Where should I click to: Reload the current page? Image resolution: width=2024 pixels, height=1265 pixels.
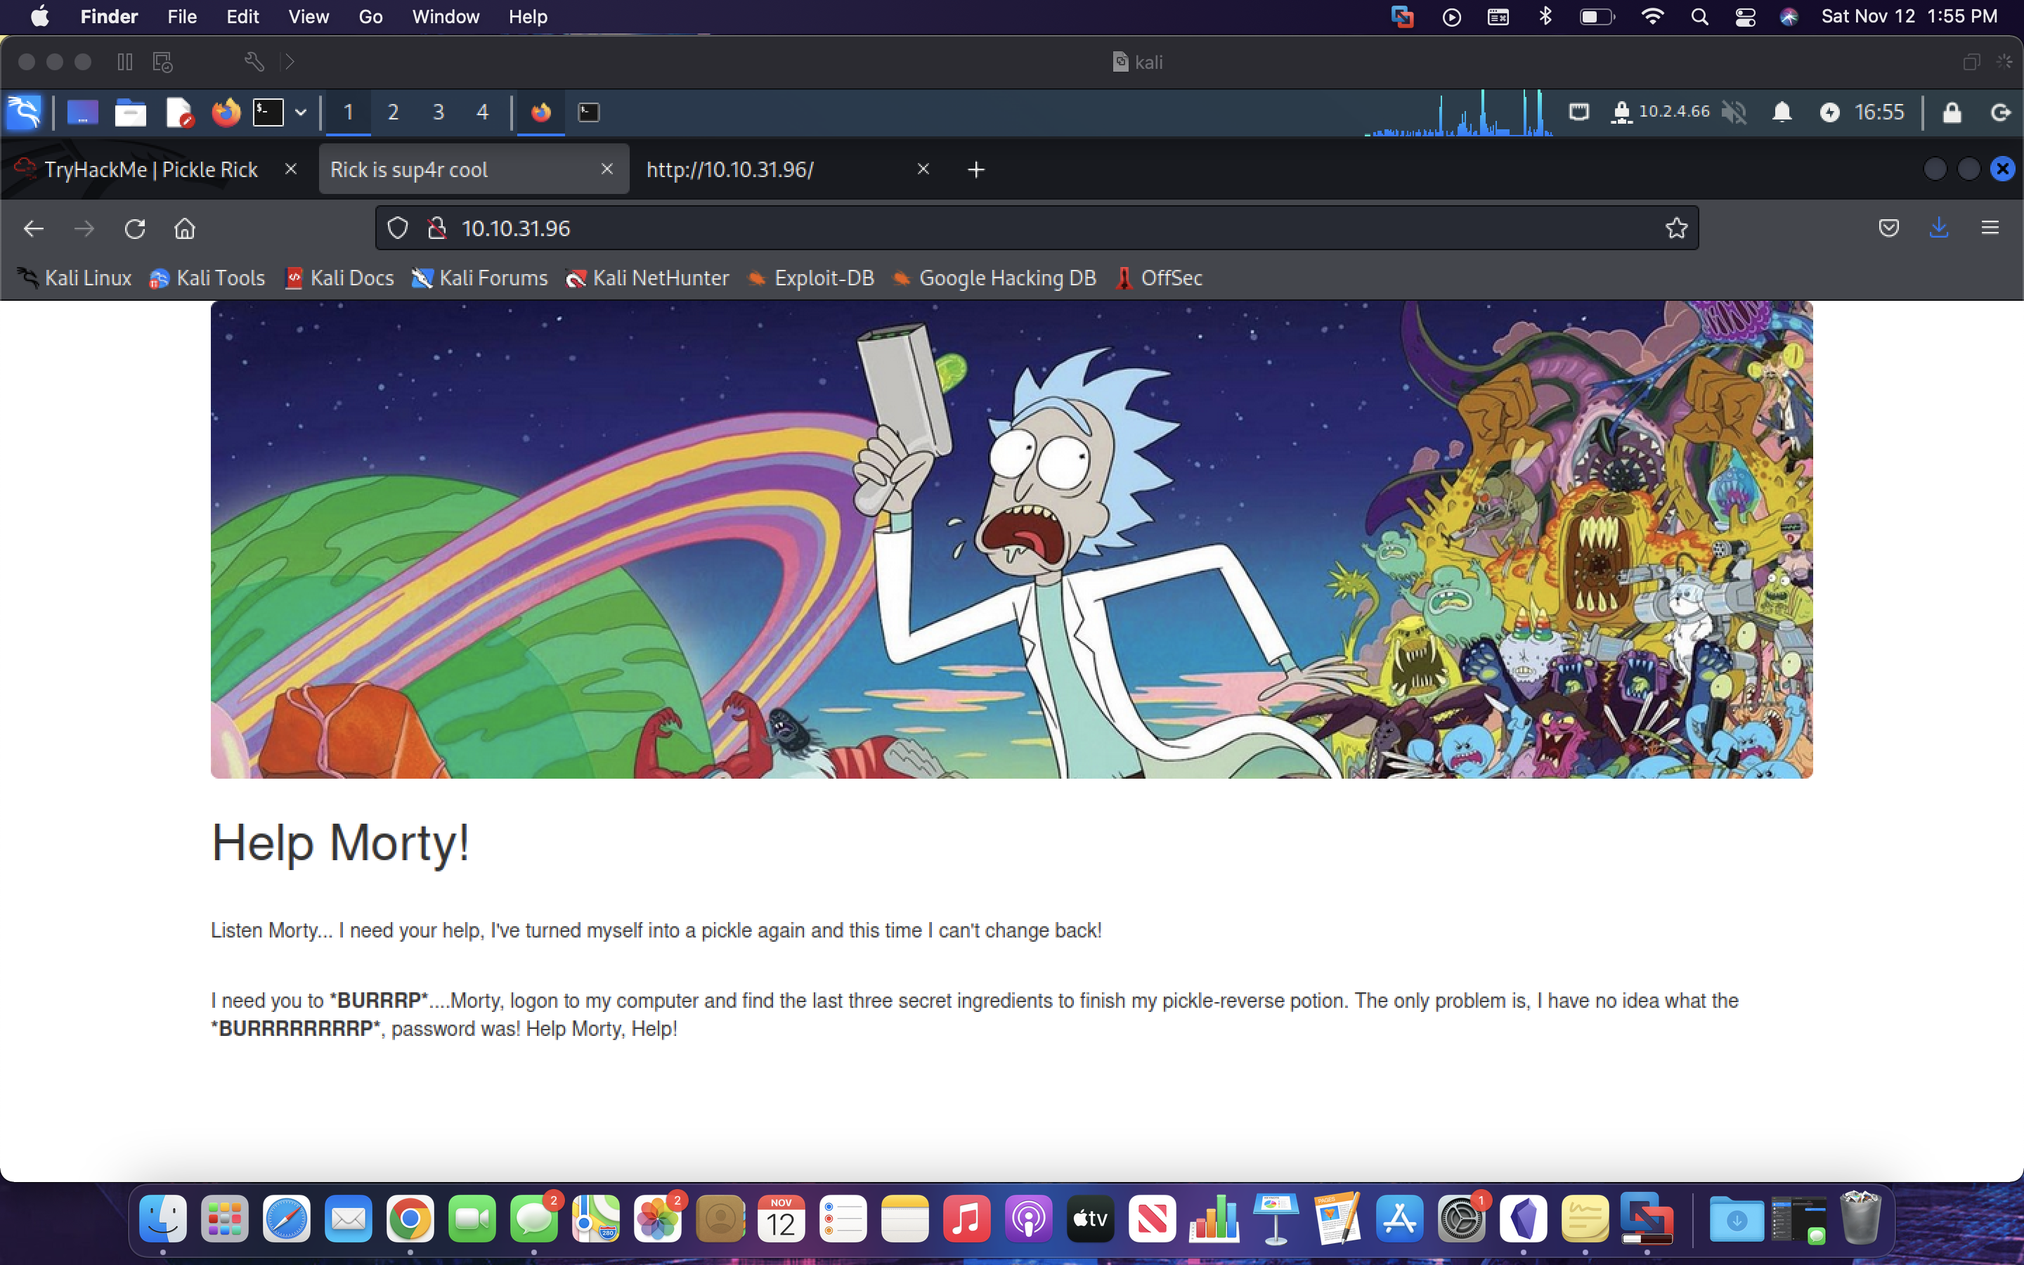135,228
